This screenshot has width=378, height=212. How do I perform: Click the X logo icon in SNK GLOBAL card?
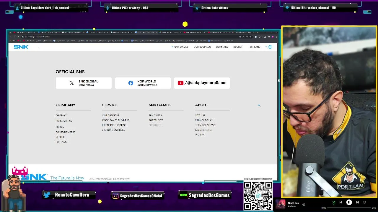(72, 83)
